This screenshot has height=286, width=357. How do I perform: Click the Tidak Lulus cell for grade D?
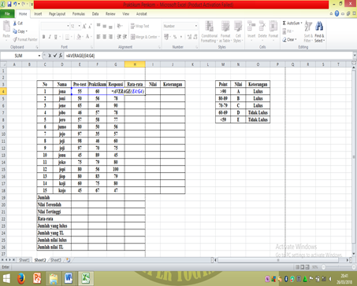(x=258, y=113)
